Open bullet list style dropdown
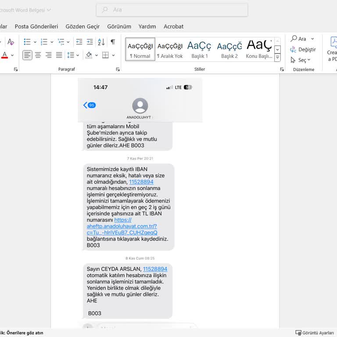 click(x=35, y=42)
